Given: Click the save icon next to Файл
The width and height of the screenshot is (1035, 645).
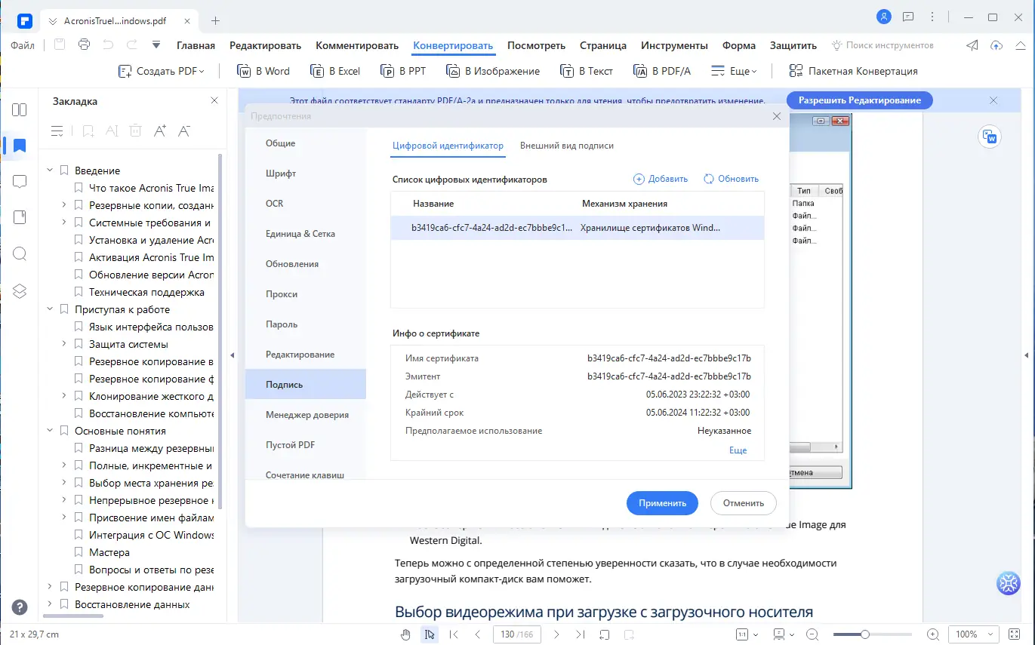Looking at the screenshot, I should point(60,45).
